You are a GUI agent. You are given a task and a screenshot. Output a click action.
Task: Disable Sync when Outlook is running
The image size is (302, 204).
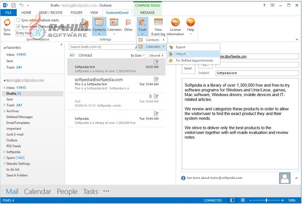point(18,26)
